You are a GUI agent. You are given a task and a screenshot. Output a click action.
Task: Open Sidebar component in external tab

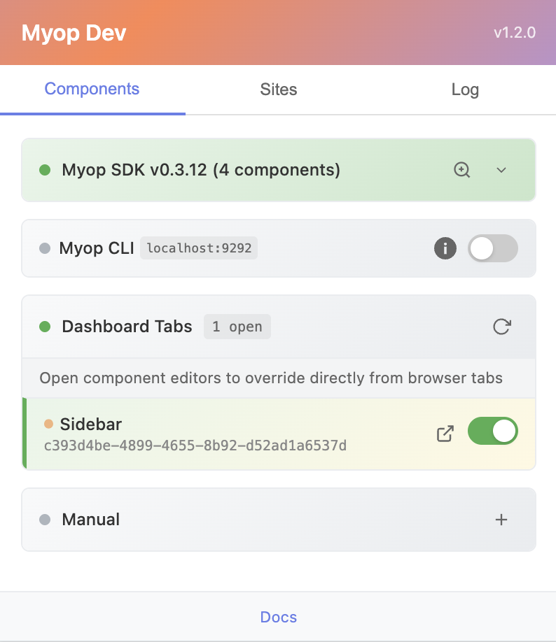pyautogui.click(x=445, y=434)
